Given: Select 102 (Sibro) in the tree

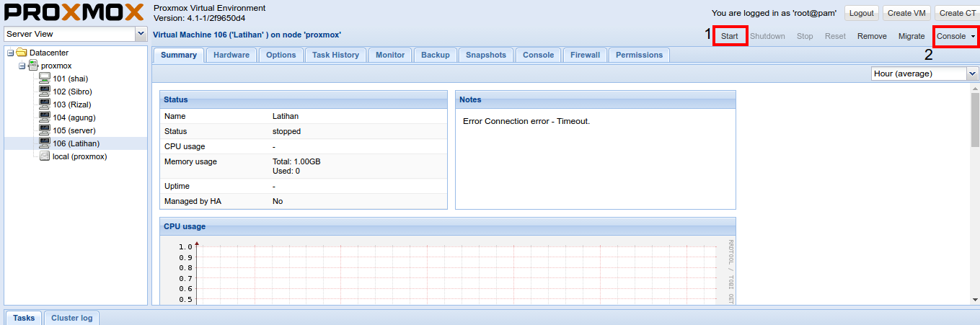Looking at the screenshot, I should click(x=72, y=92).
